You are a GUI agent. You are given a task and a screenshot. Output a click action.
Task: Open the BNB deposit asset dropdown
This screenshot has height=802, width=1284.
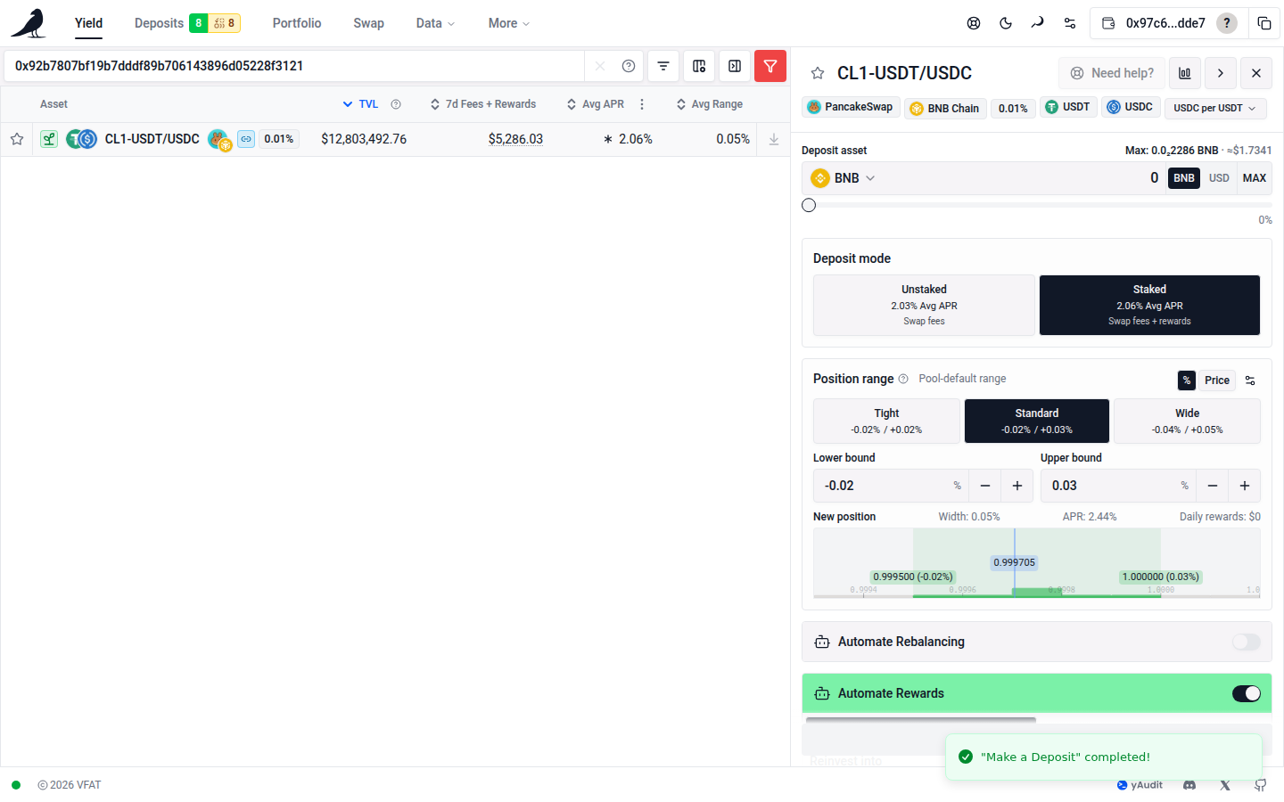point(844,178)
